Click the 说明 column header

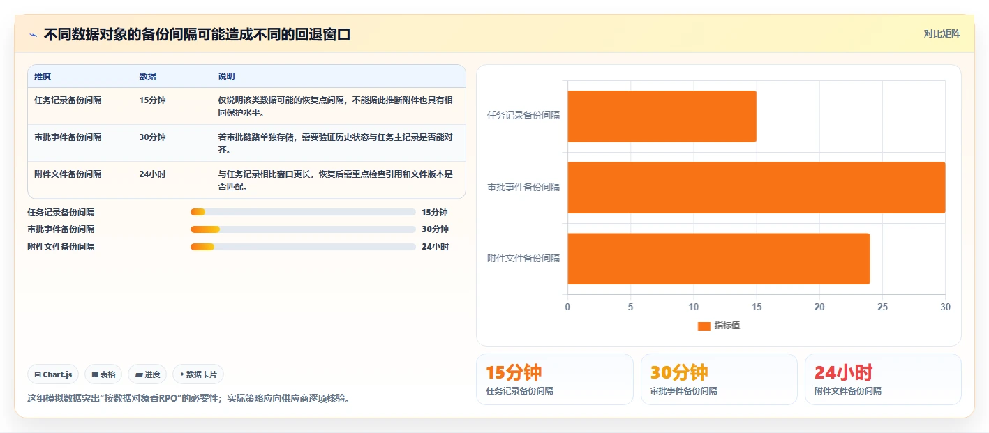point(226,77)
